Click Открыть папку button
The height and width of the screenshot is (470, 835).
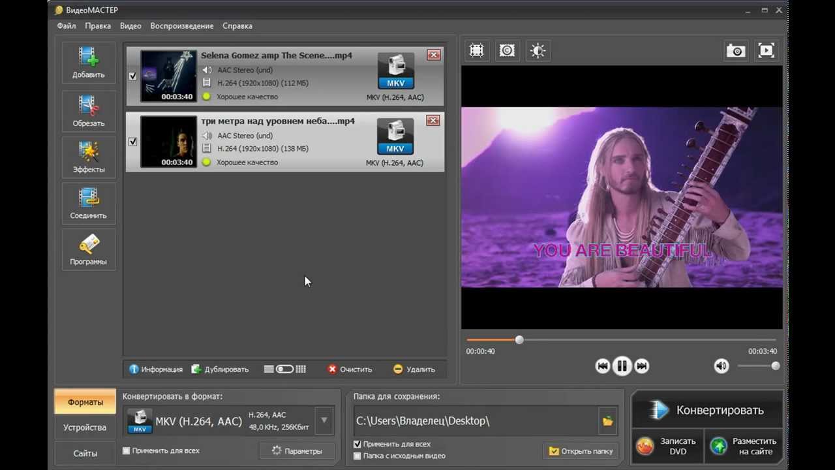point(581,451)
